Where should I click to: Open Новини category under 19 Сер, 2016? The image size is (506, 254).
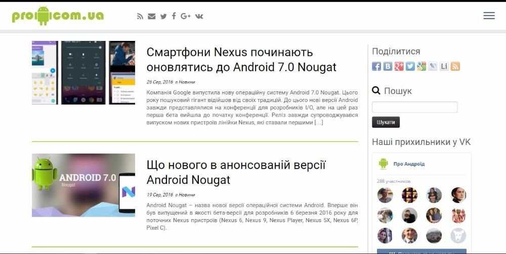click(187, 195)
